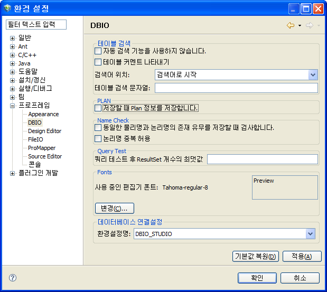Toggle the '테이블 커멘트 나타내기' checkbox
Image resolution: width=327 pixels, height=292 pixels.
click(x=98, y=62)
